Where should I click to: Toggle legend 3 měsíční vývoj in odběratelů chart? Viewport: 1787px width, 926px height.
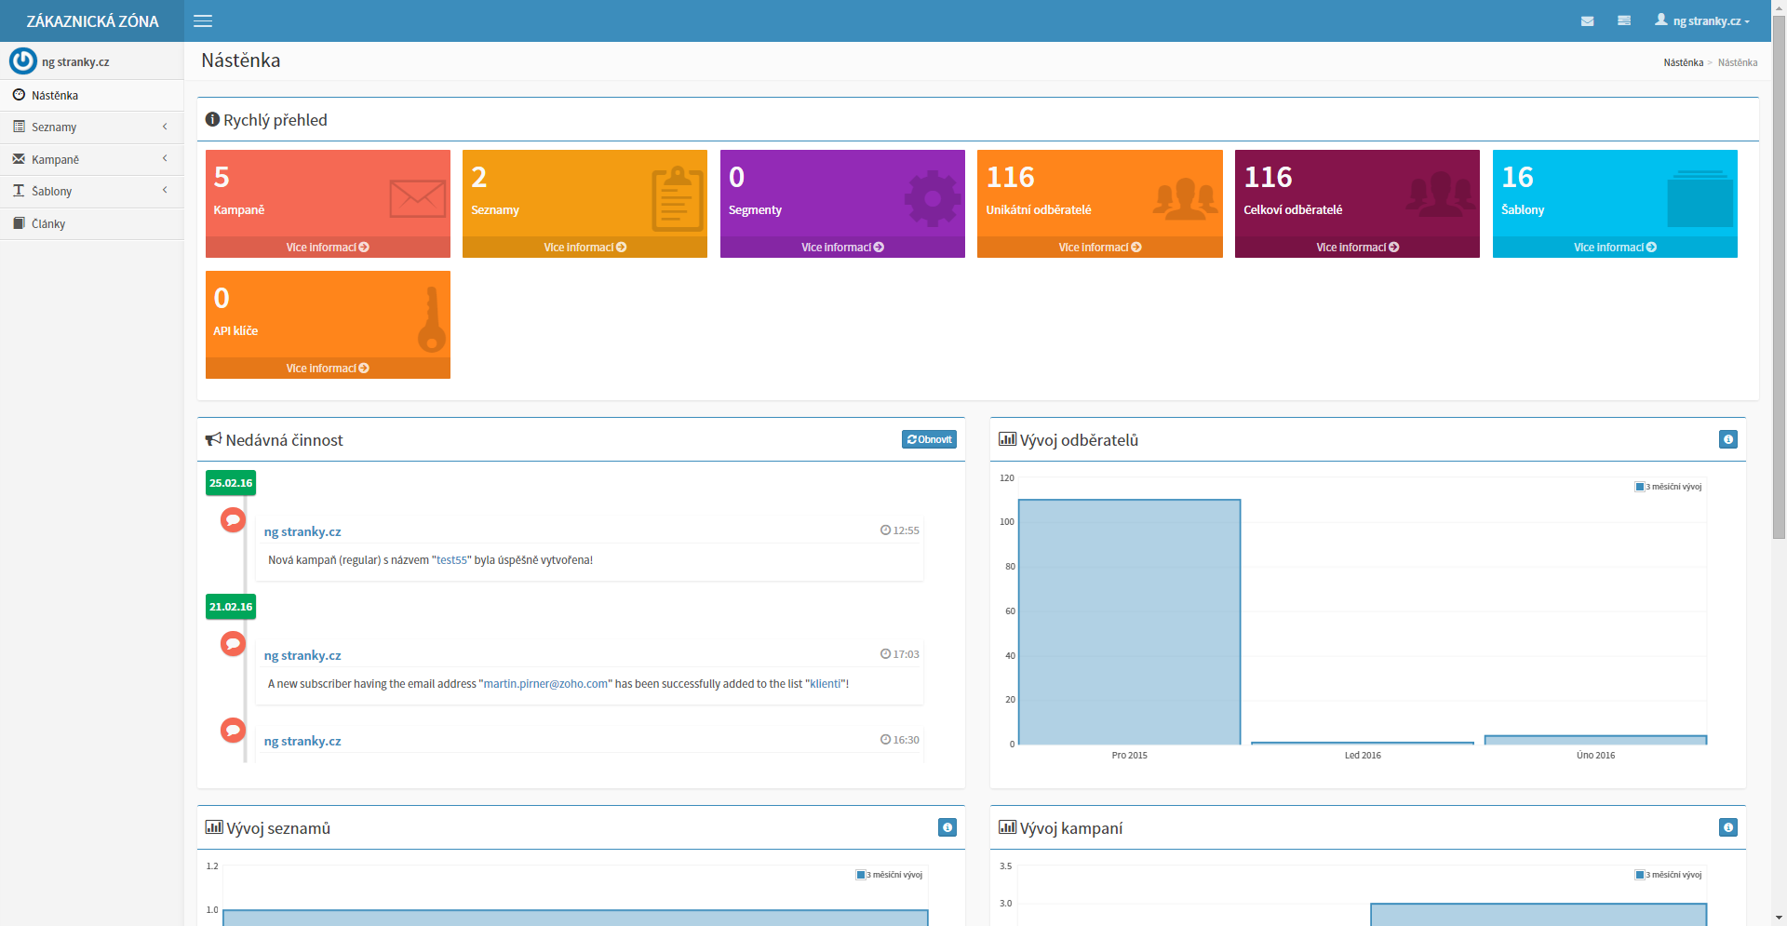[x=1669, y=487]
